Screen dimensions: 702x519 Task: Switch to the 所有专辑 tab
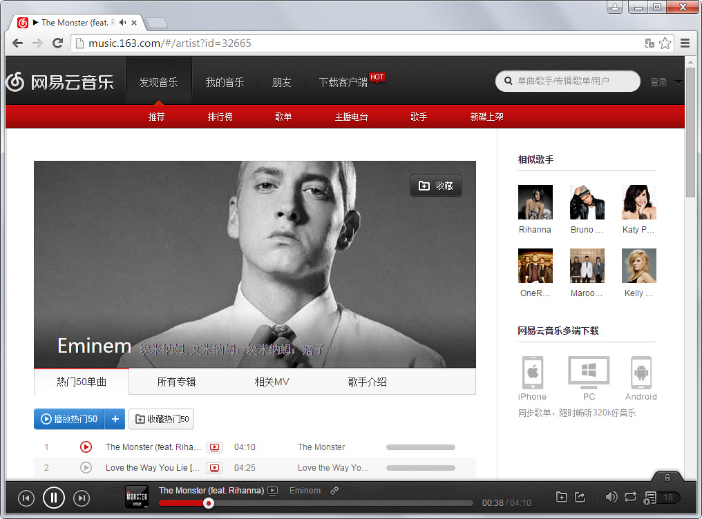click(x=176, y=382)
